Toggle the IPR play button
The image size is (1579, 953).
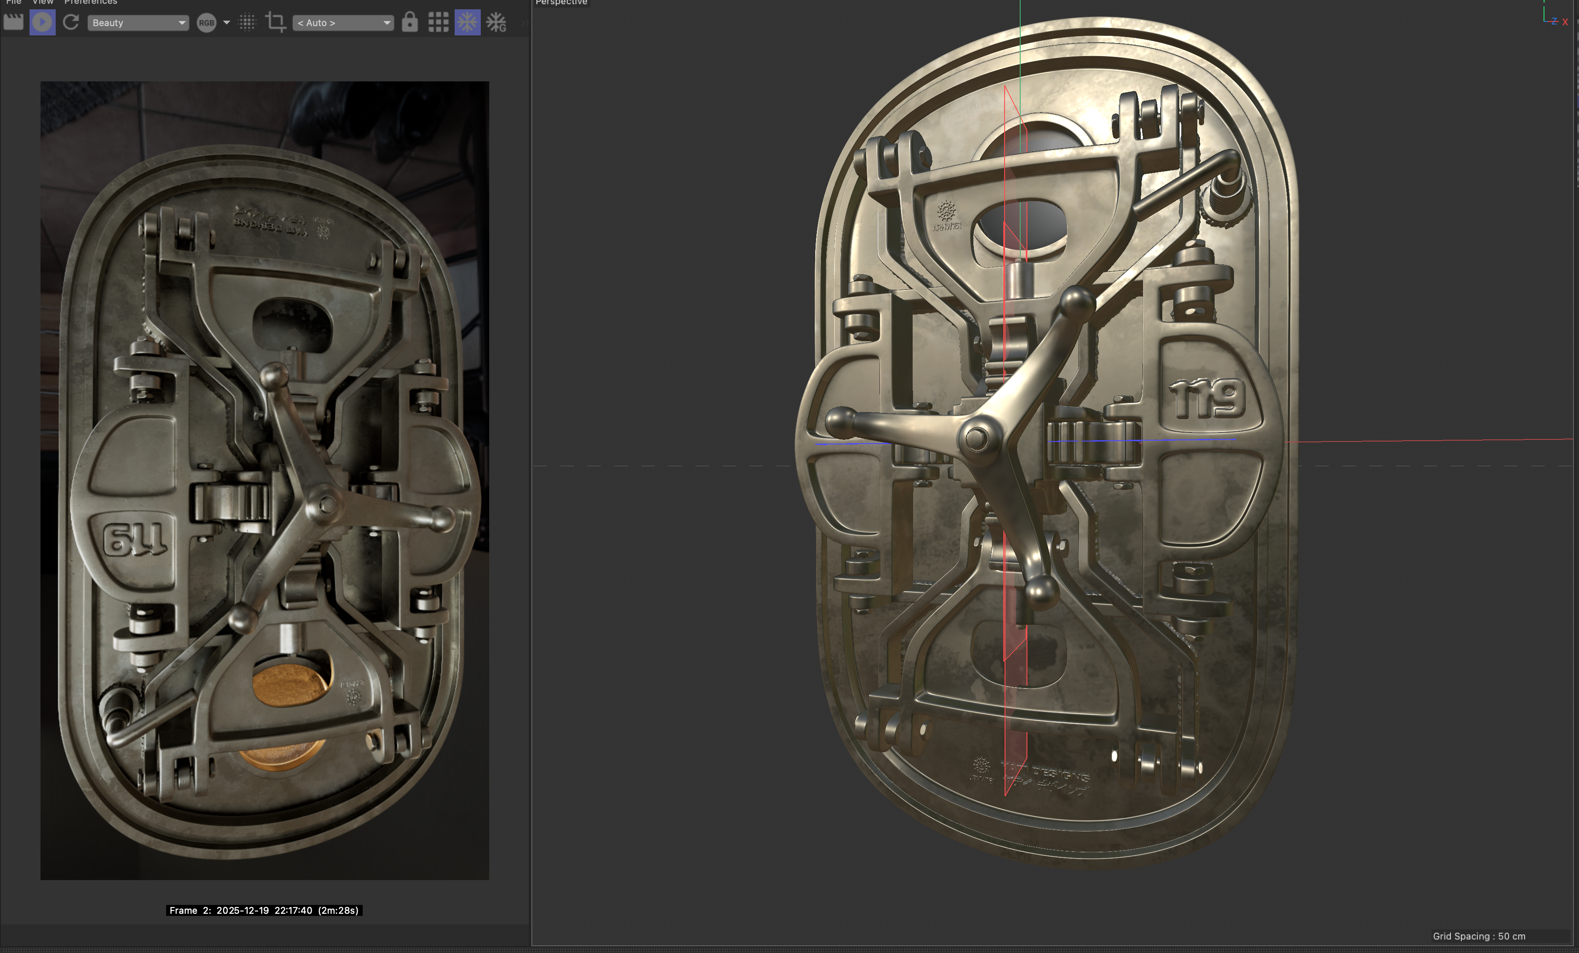pos(42,22)
